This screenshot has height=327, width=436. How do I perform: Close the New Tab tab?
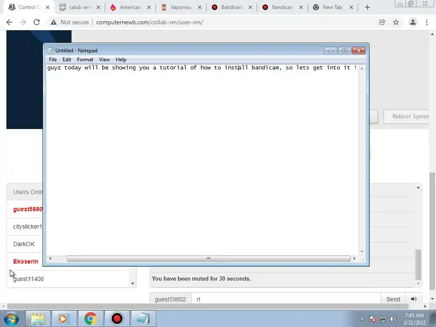pyautogui.click(x=351, y=8)
